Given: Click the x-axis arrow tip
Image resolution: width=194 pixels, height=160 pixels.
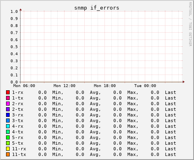Looking at the screenshot, I should (x=184, y=82).
